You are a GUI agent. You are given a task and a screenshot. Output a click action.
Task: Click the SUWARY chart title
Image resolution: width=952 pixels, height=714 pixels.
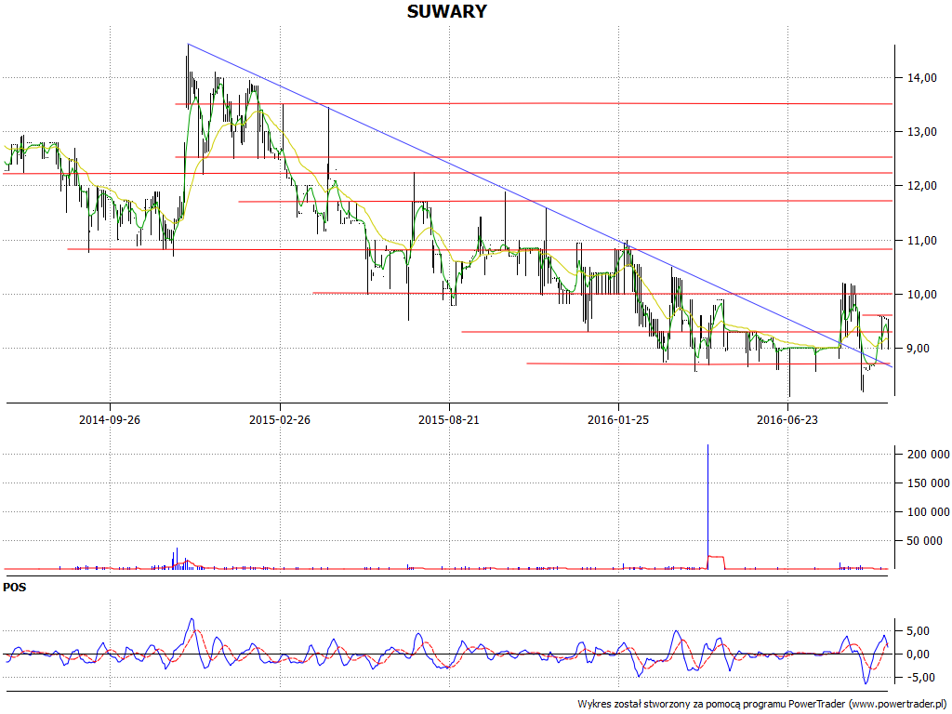point(447,11)
